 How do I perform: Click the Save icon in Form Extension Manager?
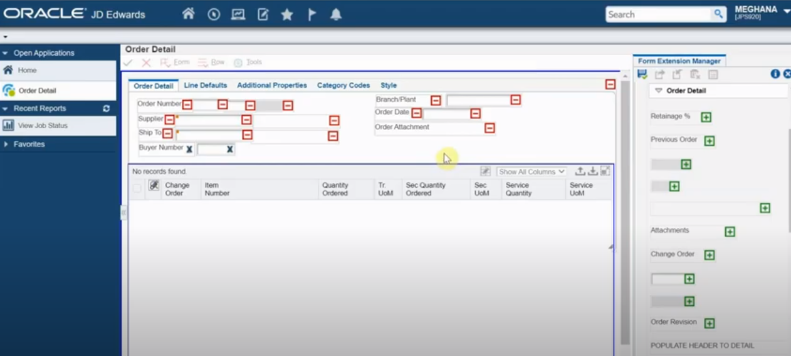(x=642, y=74)
